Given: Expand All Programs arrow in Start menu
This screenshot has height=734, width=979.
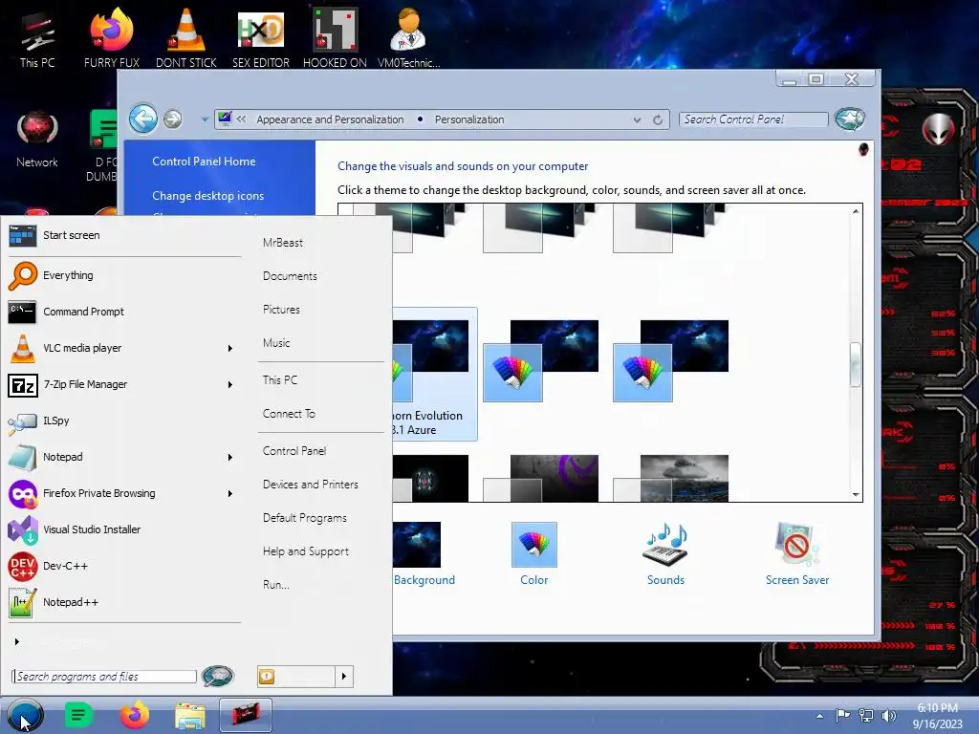Looking at the screenshot, I should [17, 641].
